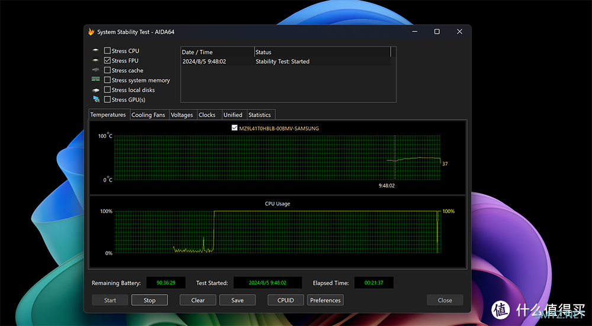The width and height of the screenshot is (592, 326).
Task: Save the test results
Action: [x=237, y=301]
